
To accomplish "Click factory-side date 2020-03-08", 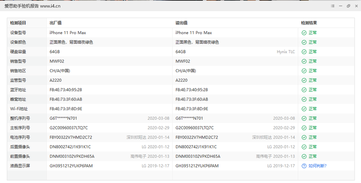I will 158,118.
